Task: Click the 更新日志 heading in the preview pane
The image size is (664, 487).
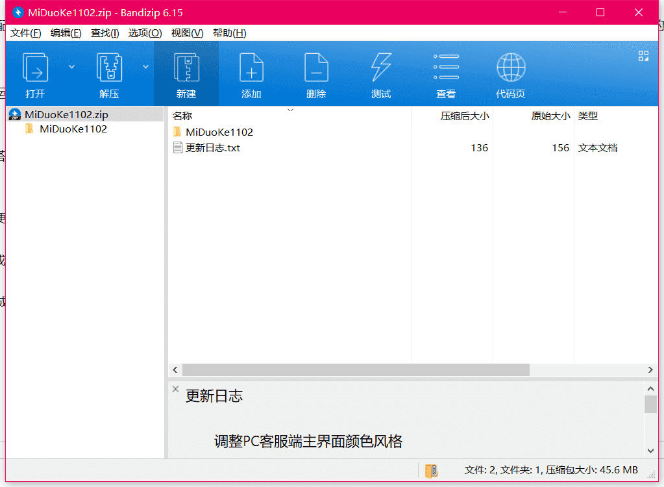Action: [214, 396]
